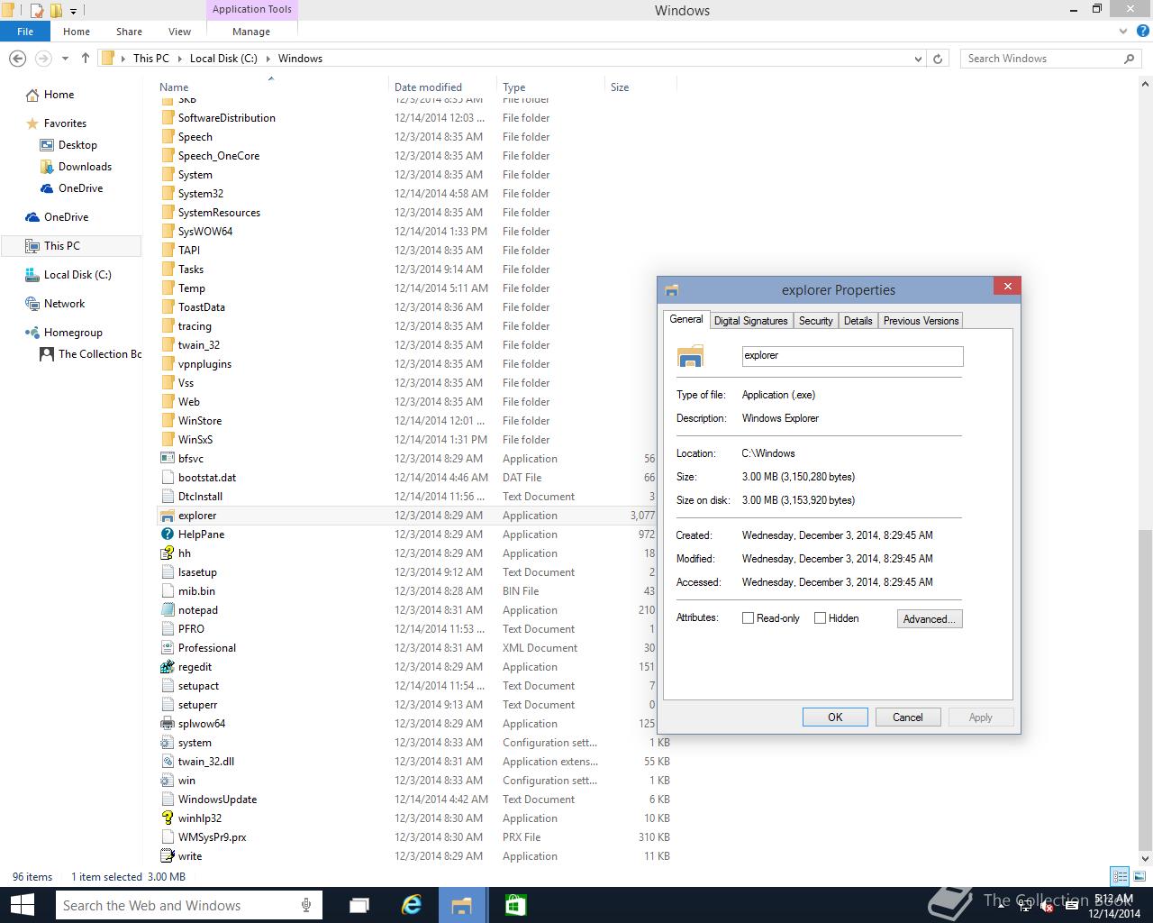This screenshot has width=1153, height=923.
Task: Click the HelpPane file icon
Action: (x=167, y=535)
